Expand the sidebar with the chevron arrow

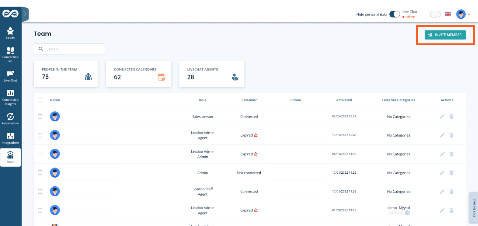point(25,14)
